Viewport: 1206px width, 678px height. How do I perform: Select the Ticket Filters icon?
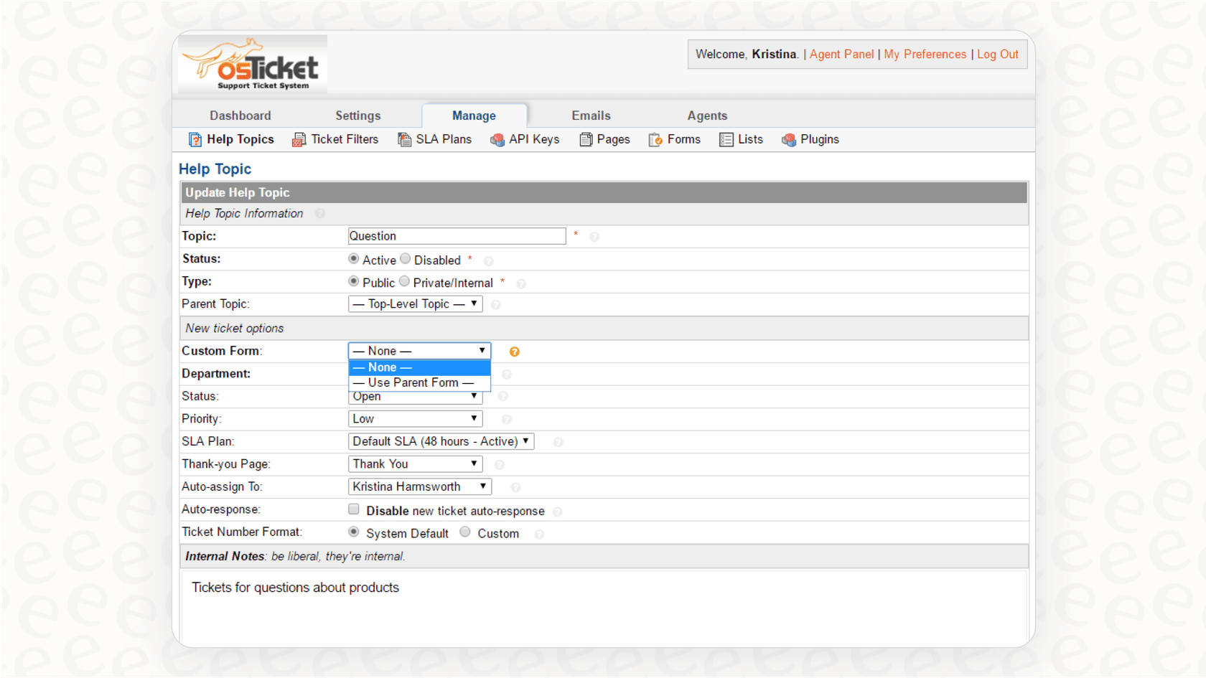pyautogui.click(x=299, y=139)
